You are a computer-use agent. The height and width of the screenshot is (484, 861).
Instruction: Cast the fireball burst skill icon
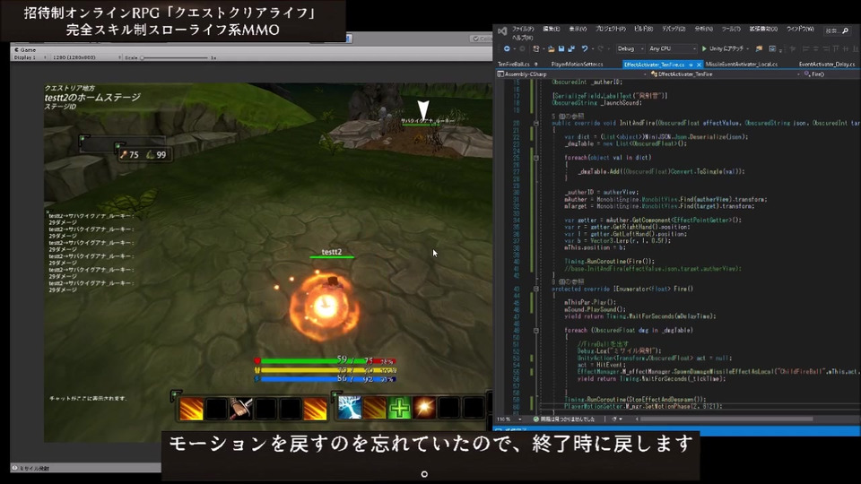pyautogui.click(x=424, y=409)
